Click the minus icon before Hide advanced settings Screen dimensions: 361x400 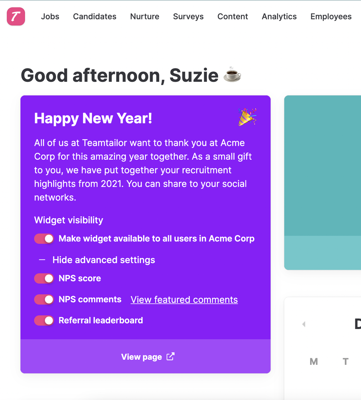42,260
